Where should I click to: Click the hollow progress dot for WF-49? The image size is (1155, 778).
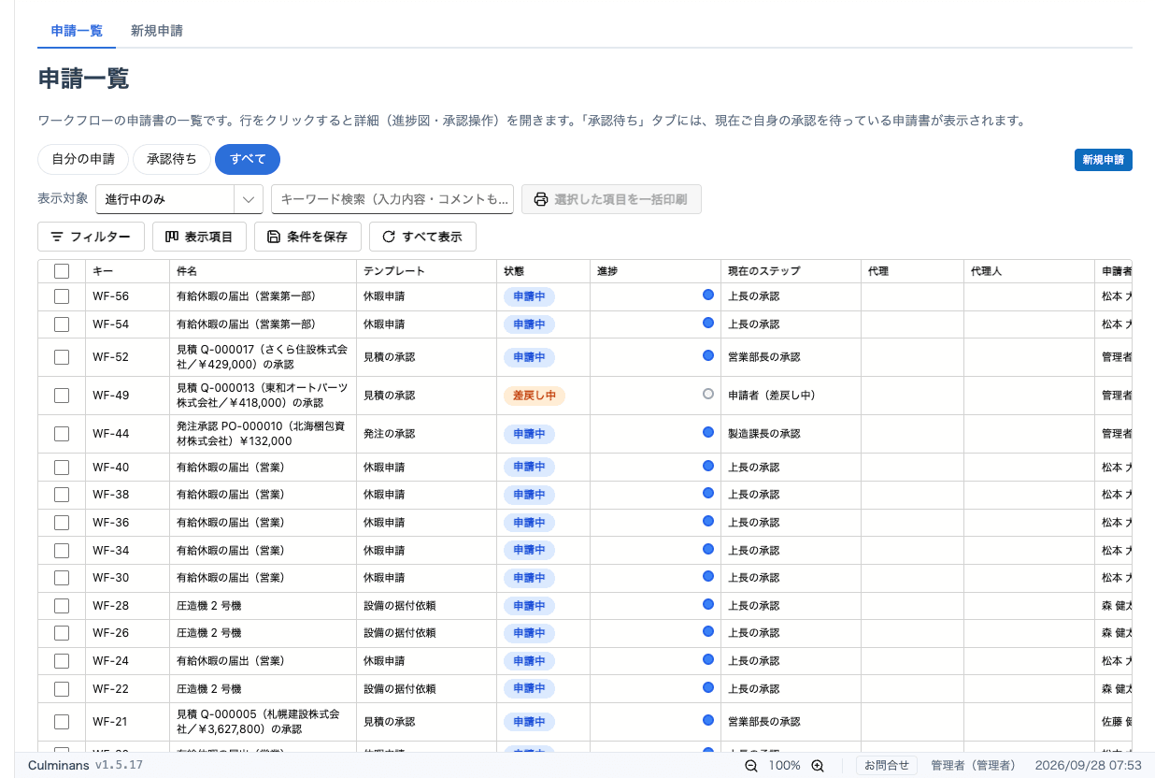708,394
